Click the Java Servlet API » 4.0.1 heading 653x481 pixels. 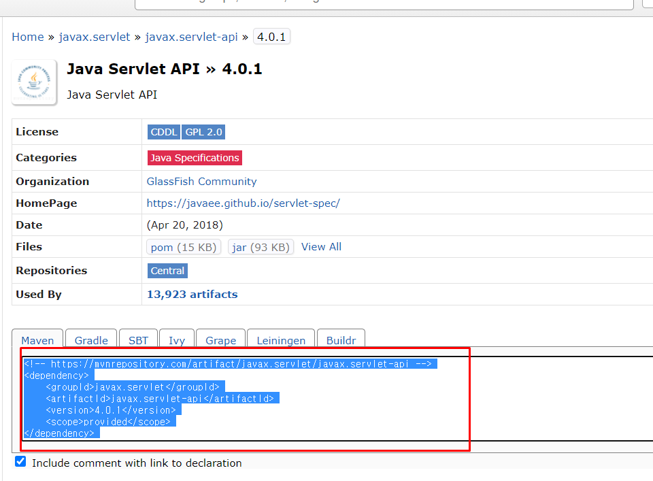click(165, 69)
